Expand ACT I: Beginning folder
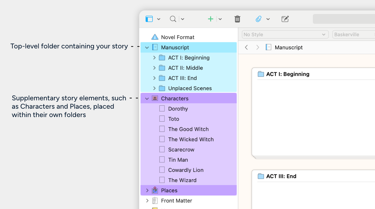 pyautogui.click(x=154, y=58)
